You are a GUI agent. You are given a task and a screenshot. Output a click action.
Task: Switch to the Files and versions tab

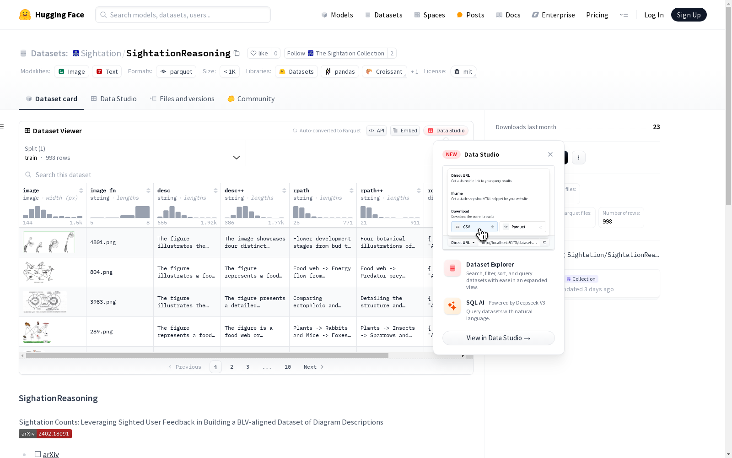182,99
